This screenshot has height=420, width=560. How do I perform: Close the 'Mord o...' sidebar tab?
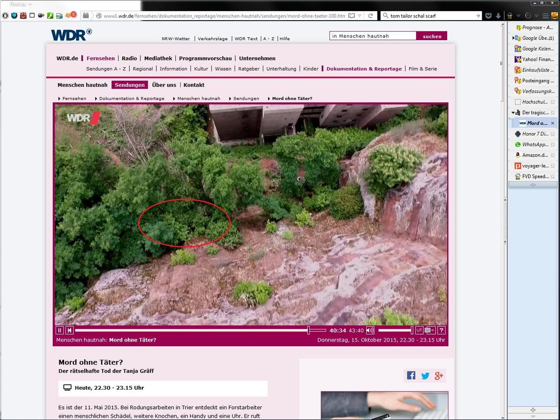click(553, 123)
